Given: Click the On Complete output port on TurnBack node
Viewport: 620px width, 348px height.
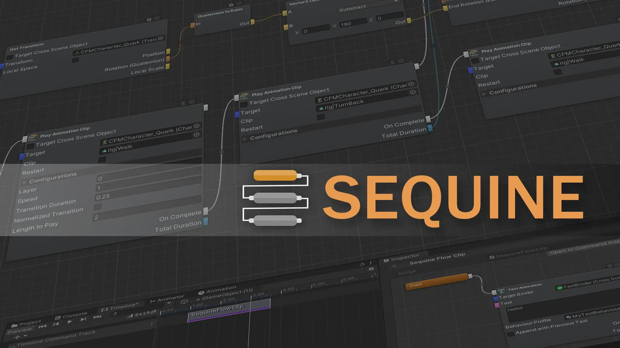Looking at the screenshot, I should tap(428, 119).
